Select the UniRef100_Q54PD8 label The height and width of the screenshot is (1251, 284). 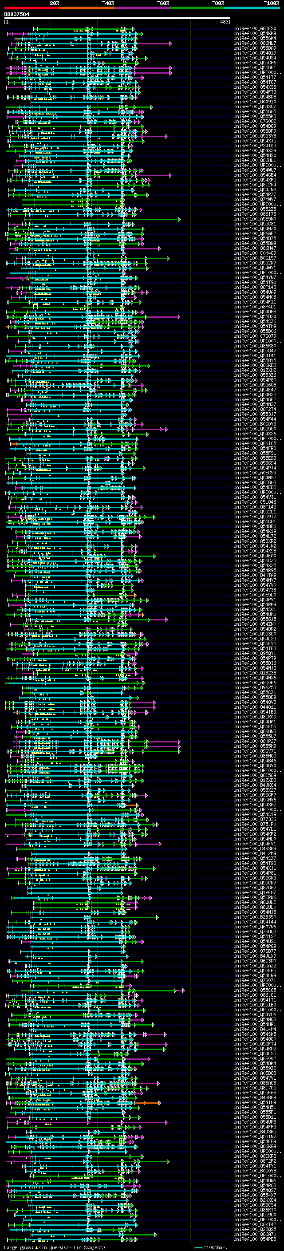(254, 1239)
